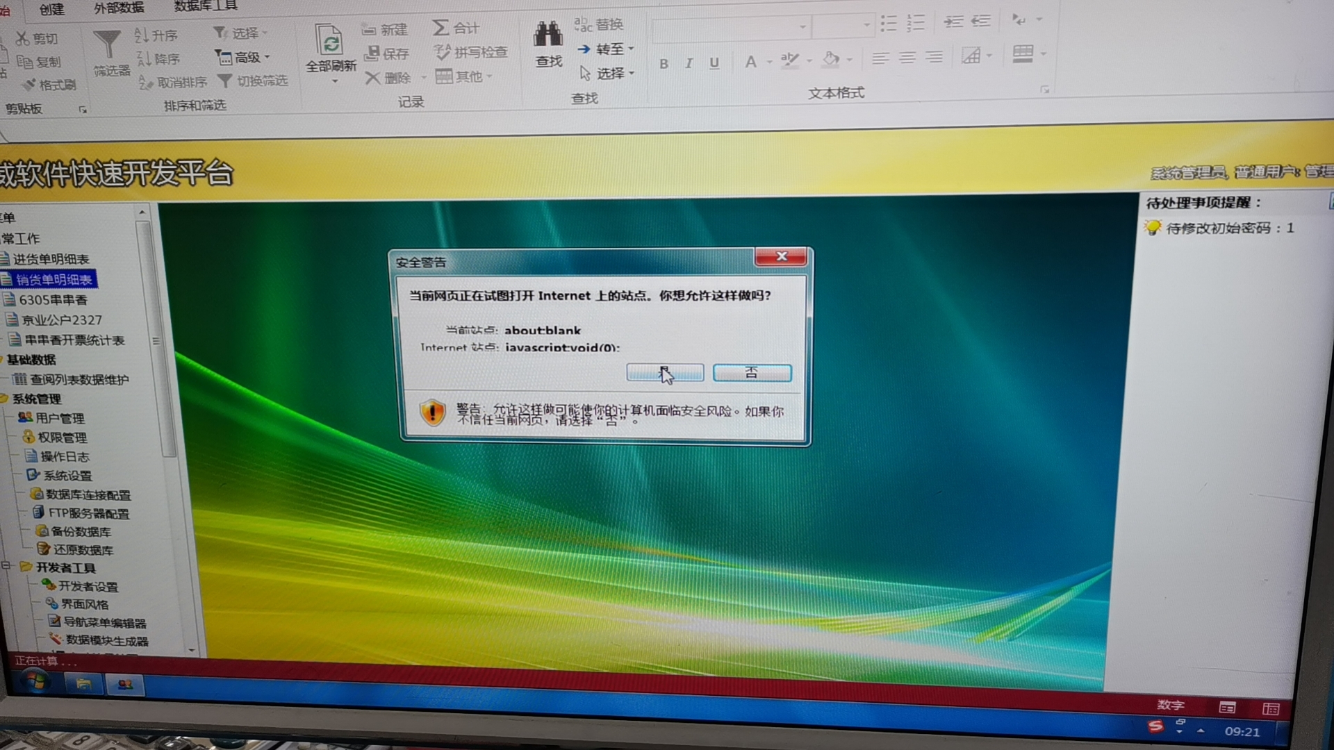
Task: Select 销货单明细表 tree item
Action: [54, 280]
